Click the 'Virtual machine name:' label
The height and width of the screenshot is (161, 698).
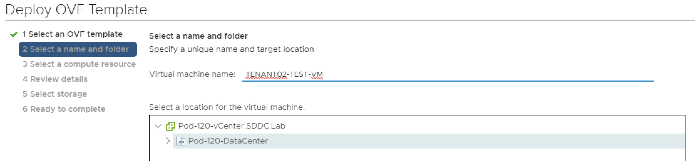click(x=192, y=74)
